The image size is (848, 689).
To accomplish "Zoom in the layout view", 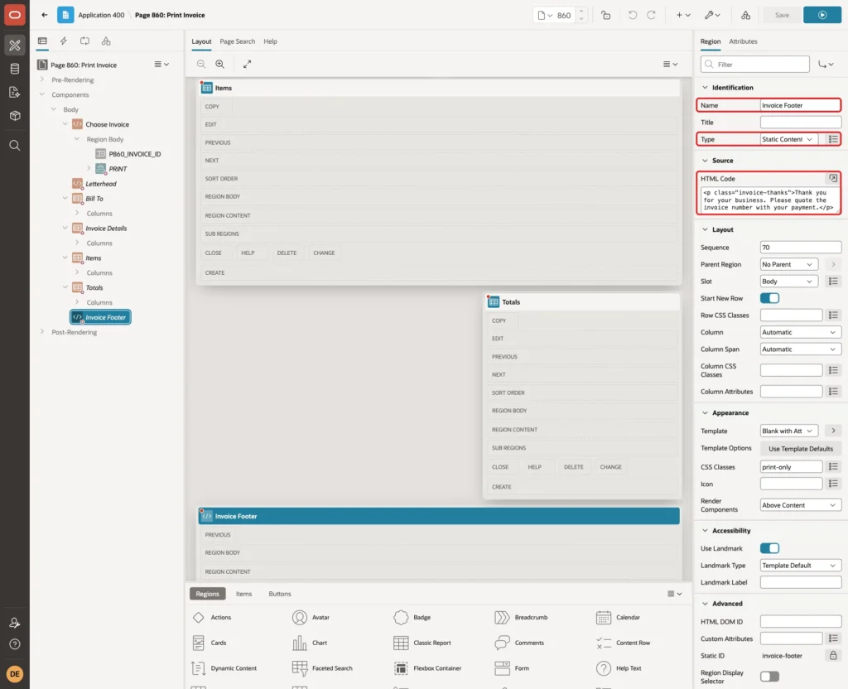I will point(220,64).
